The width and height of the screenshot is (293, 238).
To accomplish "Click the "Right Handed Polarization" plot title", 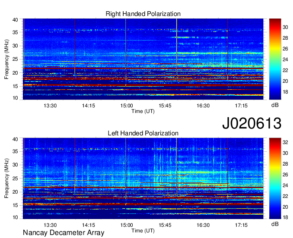I will [143, 14].
